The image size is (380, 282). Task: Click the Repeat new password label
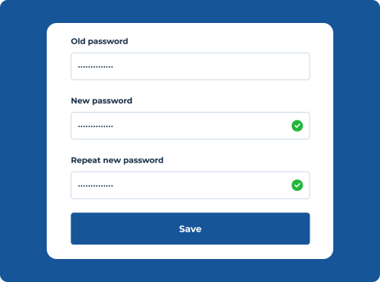coord(117,160)
